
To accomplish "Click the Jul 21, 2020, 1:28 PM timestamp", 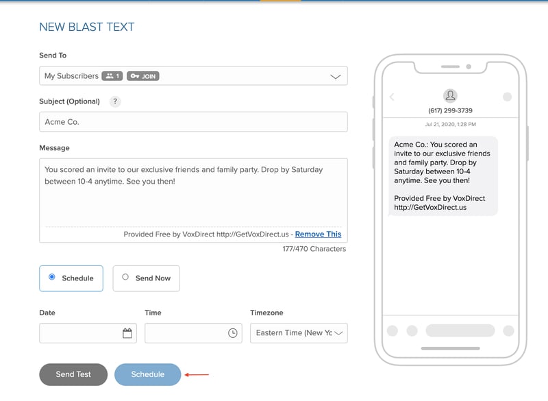I will (x=450, y=124).
